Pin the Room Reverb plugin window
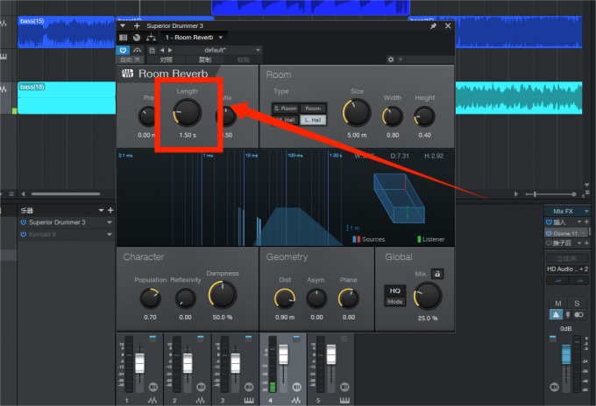The image size is (596, 406). [432, 26]
